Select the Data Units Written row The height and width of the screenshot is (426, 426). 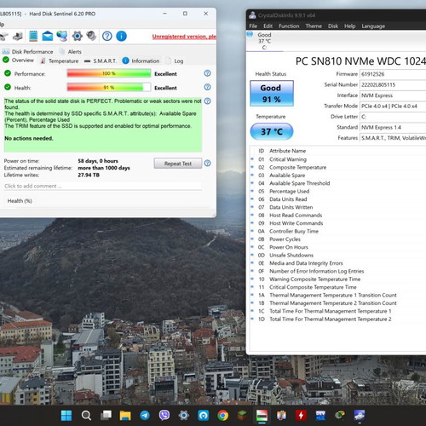[338, 207]
